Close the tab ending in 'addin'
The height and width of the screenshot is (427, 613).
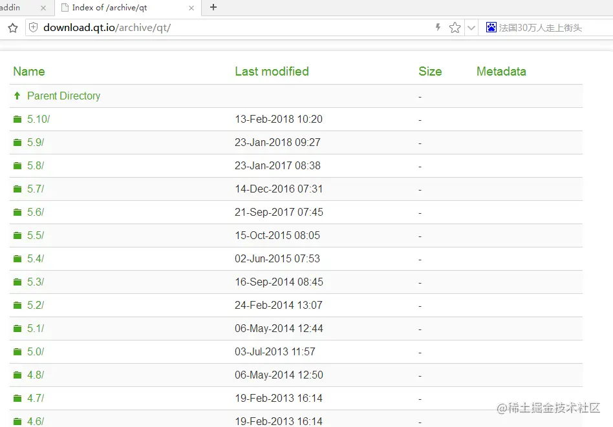click(x=43, y=8)
